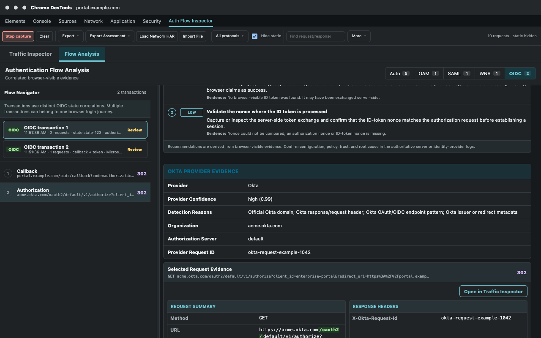This screenshot has height=338, width=541.
Task: Click Validate the nonce recommendation title
Action: [x=267, y=112]
